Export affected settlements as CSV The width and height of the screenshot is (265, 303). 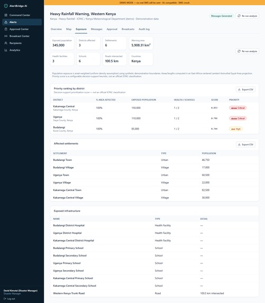(245, 144)
